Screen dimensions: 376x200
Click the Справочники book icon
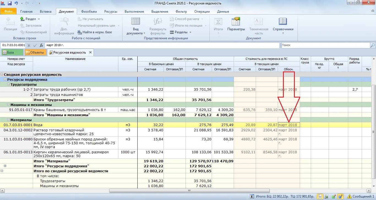(x=283, y=21)
